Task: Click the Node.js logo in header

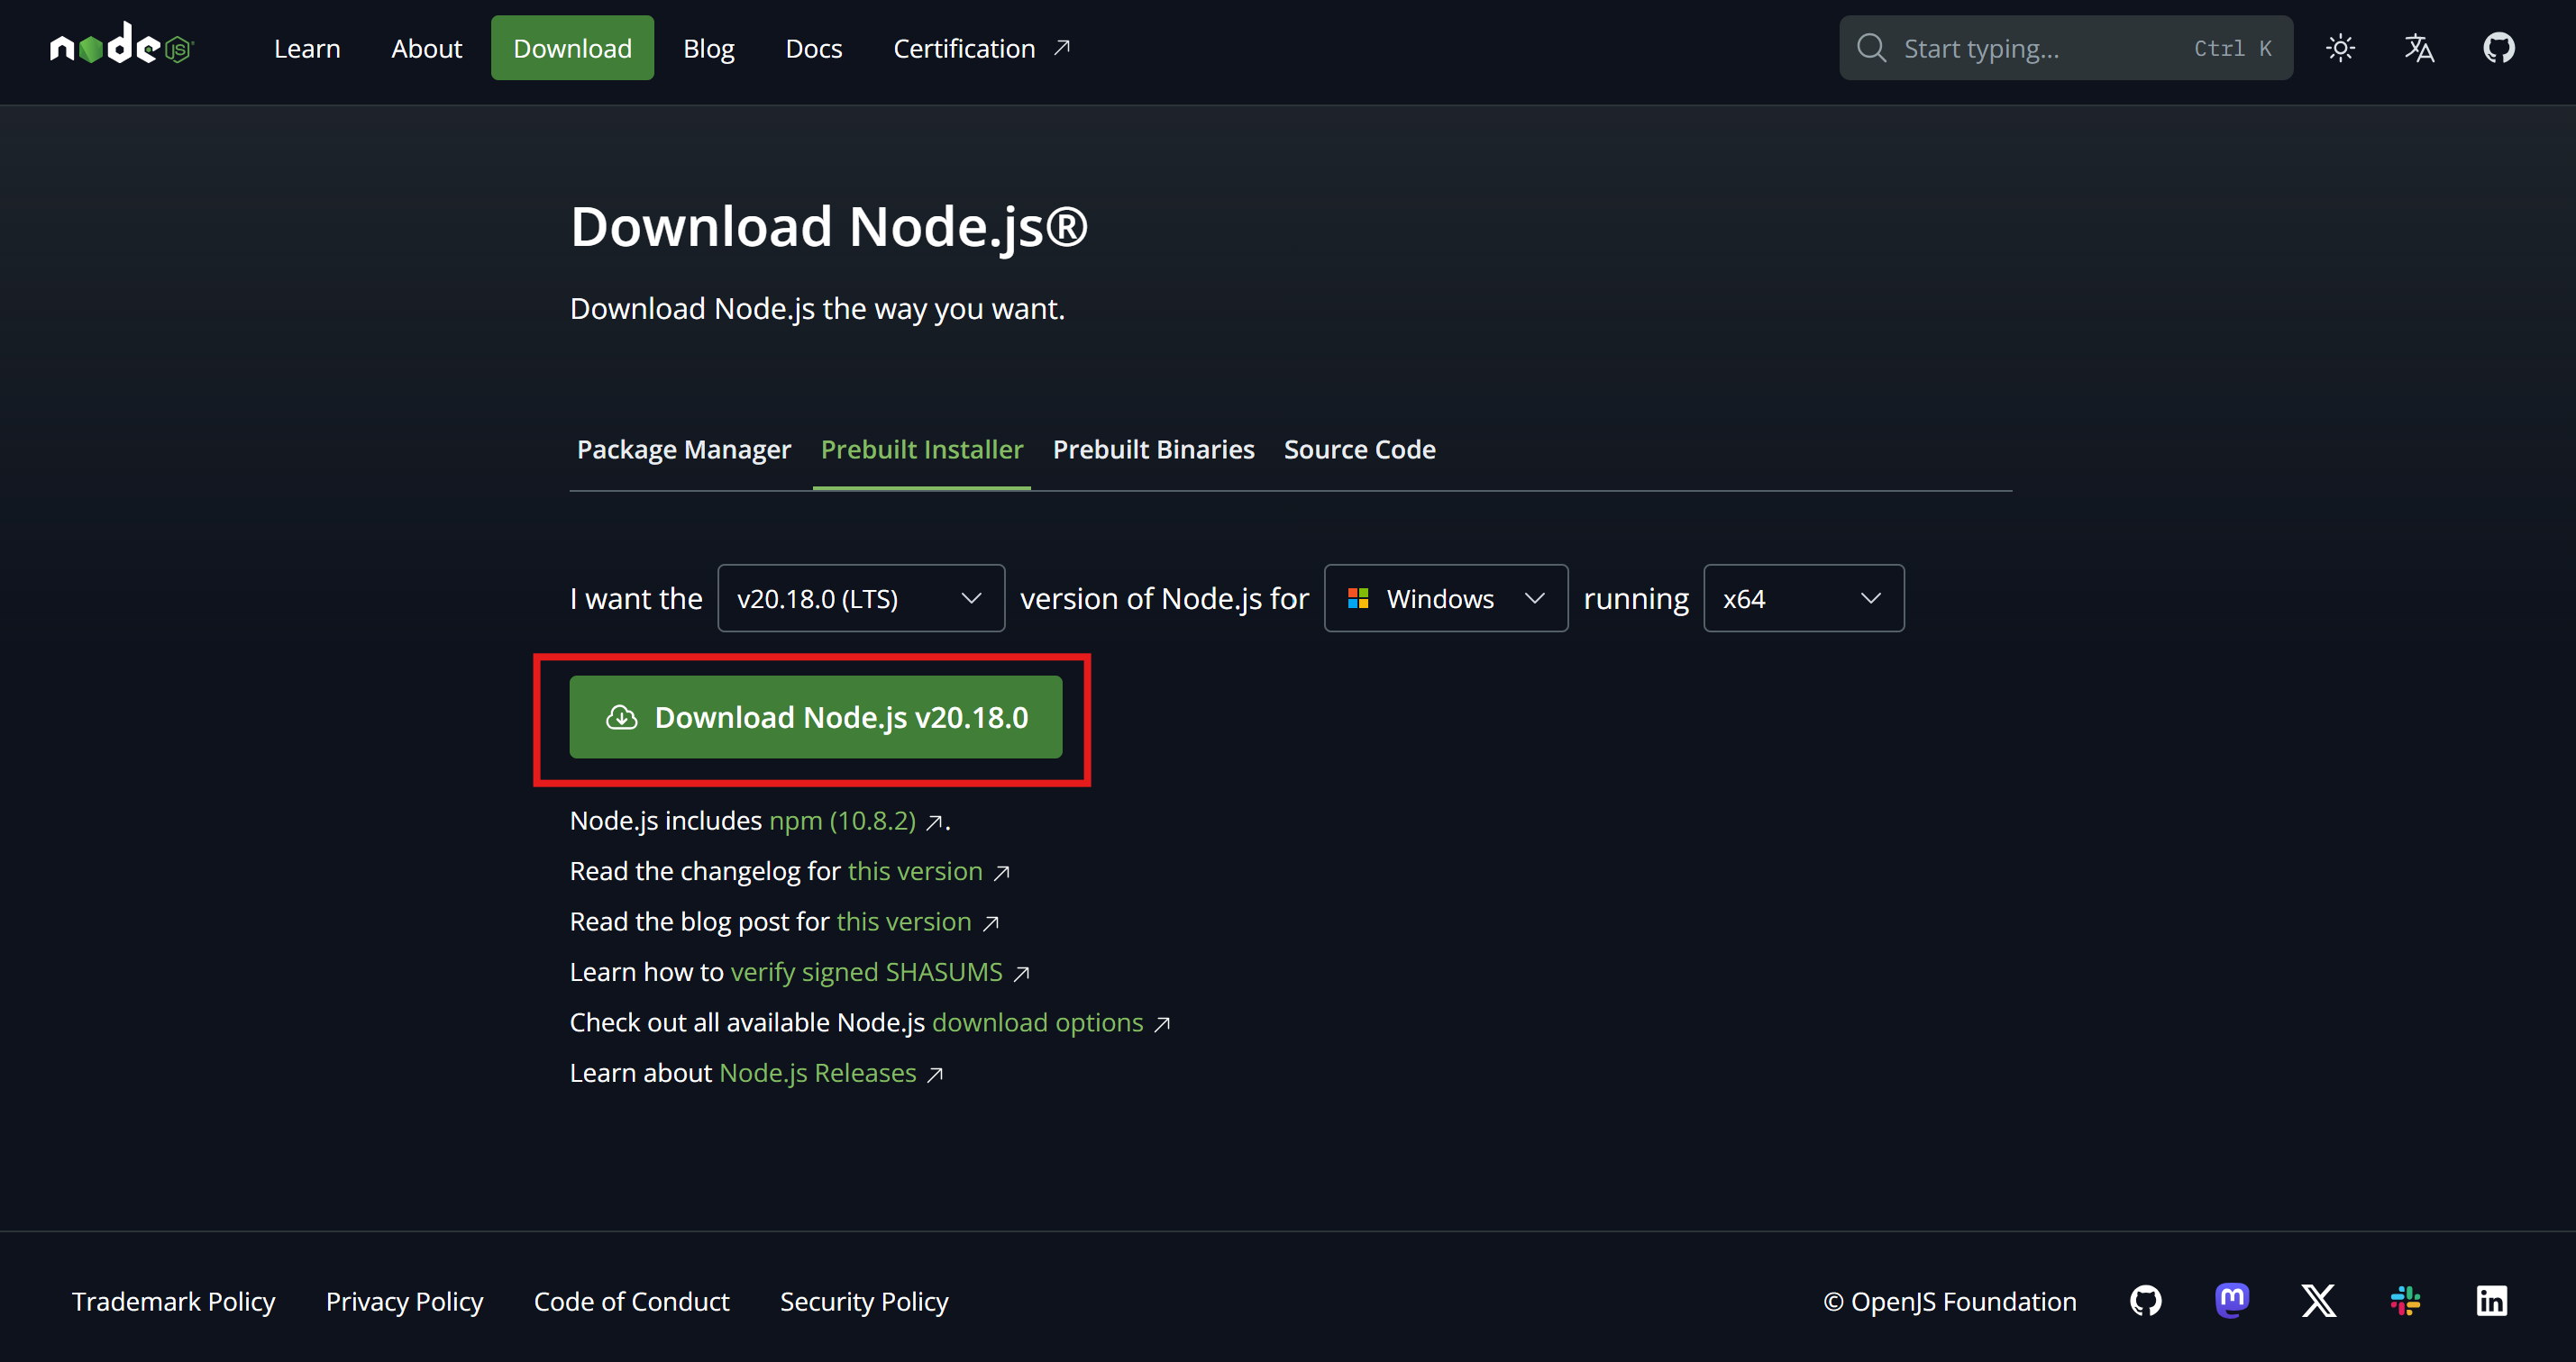Action: pyautogui.click(x=120, y=46)
